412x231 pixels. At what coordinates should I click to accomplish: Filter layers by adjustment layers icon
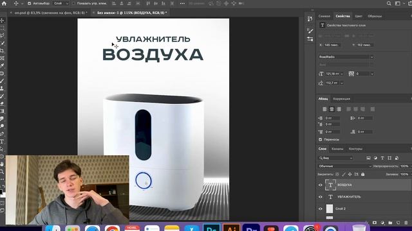coord(375,158)
